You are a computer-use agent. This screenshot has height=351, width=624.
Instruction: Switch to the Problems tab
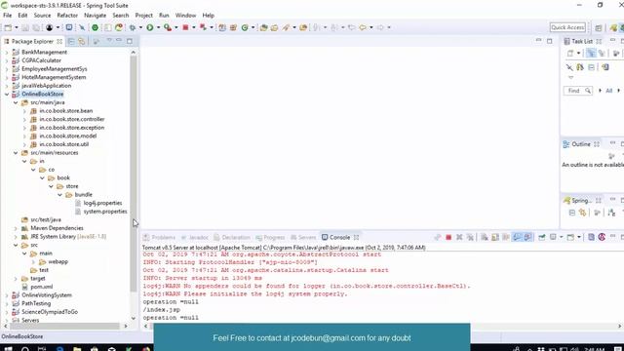pos(159,237)
